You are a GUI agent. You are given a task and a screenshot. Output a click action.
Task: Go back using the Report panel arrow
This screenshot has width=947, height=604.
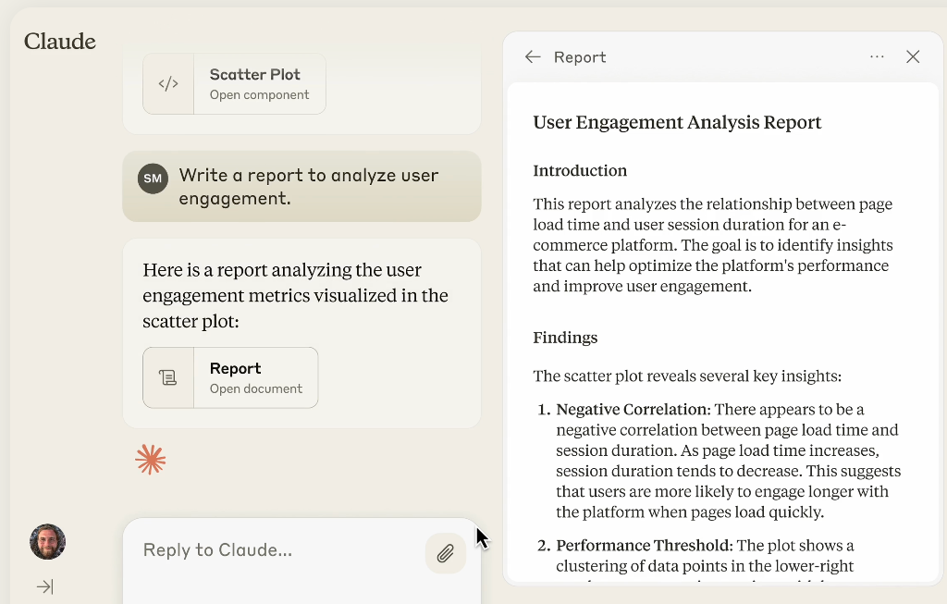coord(533,56)
